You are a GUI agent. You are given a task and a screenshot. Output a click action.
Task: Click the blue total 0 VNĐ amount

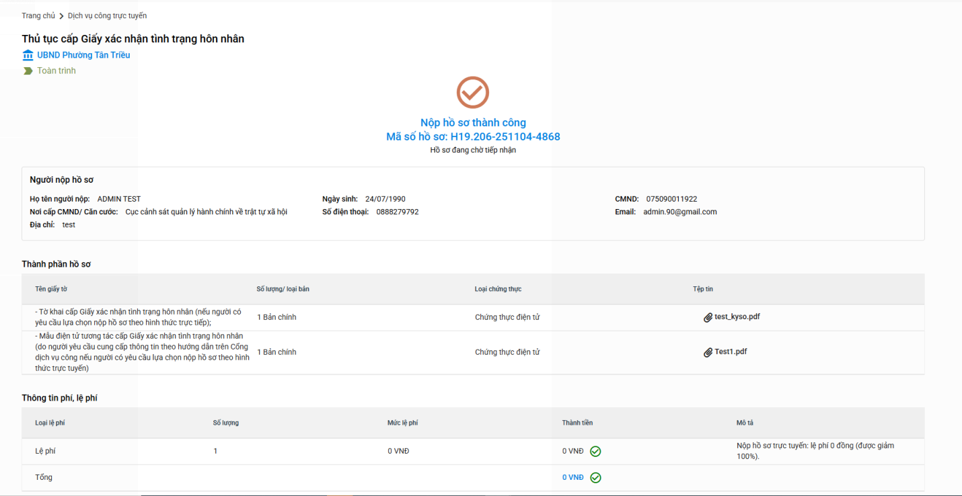tap(573, 478)
